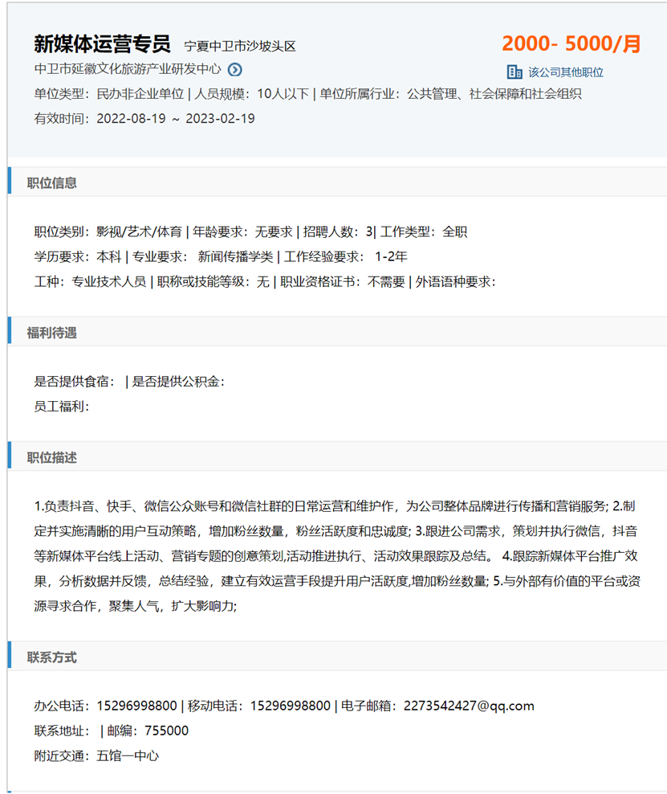This screenshot has height=794, width=667.
Task: Open the 该公司其他职位 link
Action: point(565,72)
